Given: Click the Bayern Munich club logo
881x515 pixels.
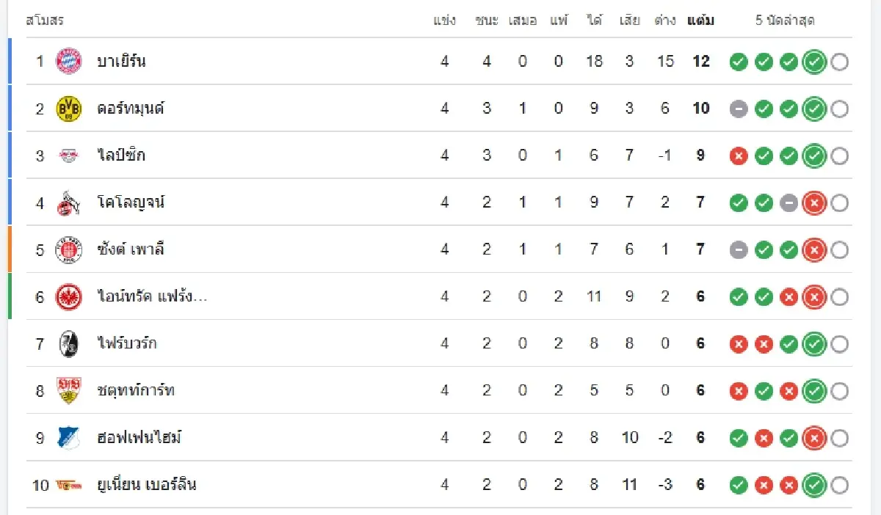Looking at the screenshot, I should (69, 62).
